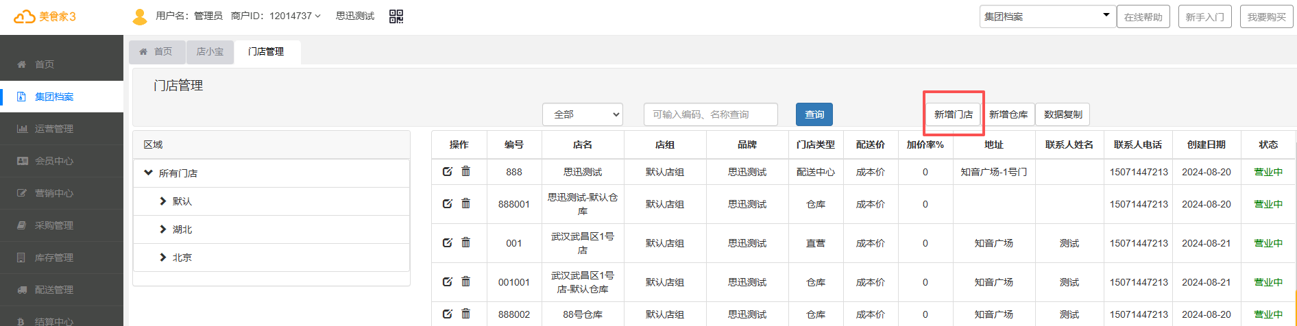This screenshot has width=1297, height=326.
Task: Open the 全部 filter dropdown
Action: click(582, 114)
